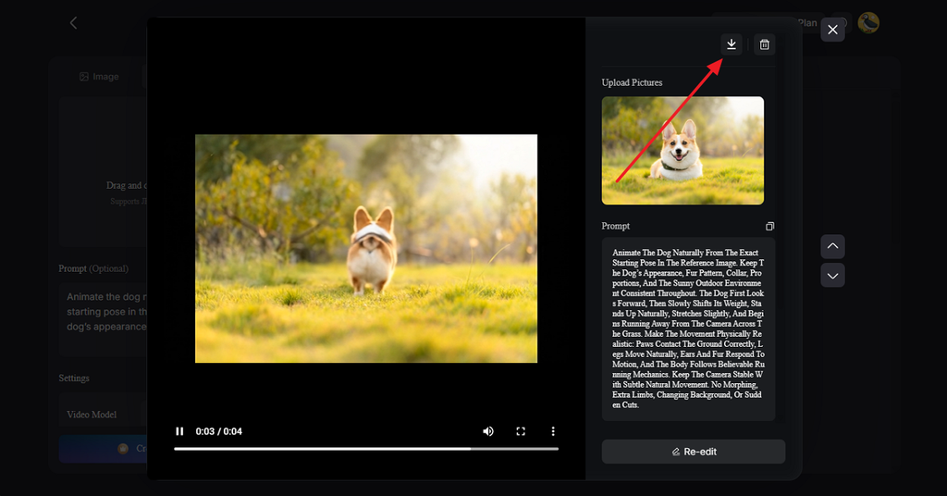
Task: Open the uploaded corgi picture thumbnail
Action: pos(683,151)
